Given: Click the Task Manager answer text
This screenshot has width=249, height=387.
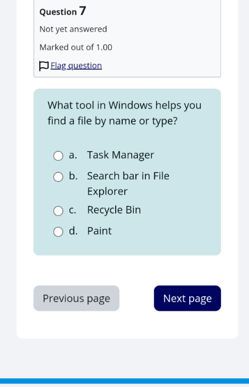Looking at the screenshot, I should pos(120,155).
